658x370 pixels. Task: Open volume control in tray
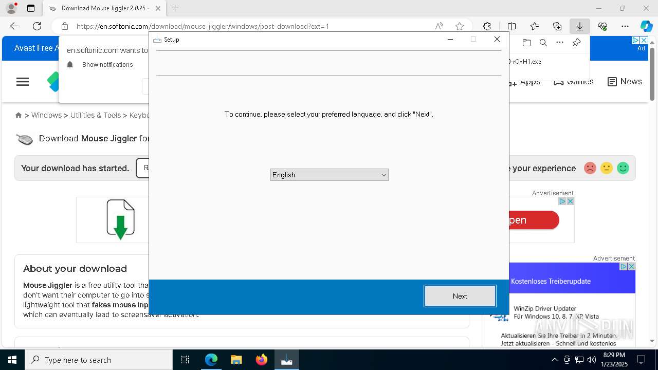(591, 360)
